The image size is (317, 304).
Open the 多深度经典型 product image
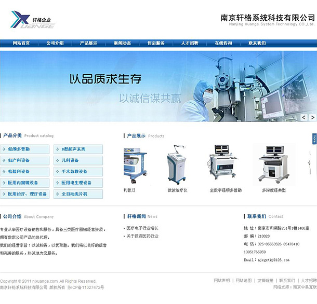pos(273,164)
